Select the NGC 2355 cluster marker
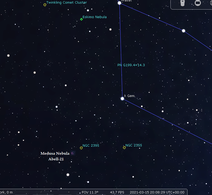Viewport: 212px width, 195px height. 124,148
